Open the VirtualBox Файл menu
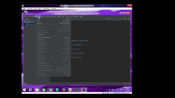The image size is (175, 98). (24, 9)
